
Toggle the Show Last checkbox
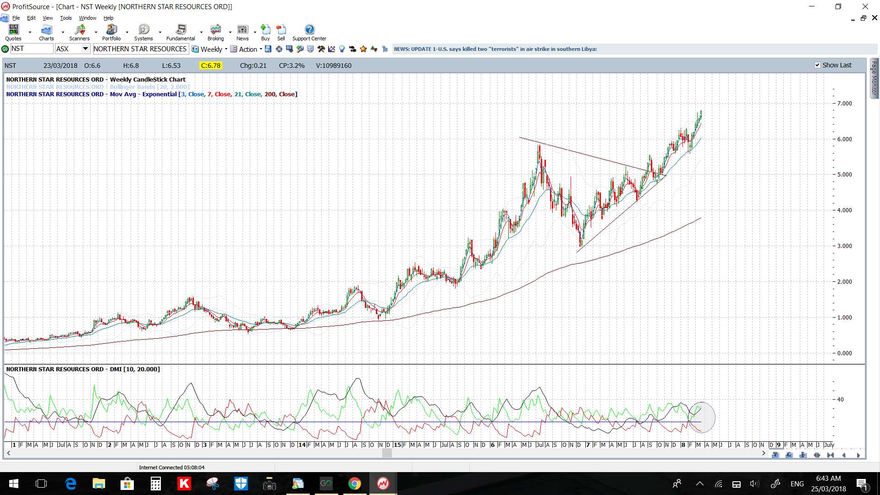817,65
